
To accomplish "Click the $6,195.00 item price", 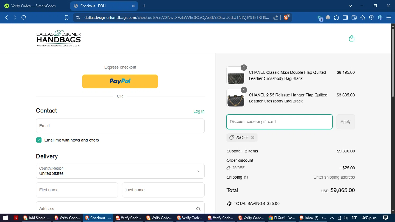I will [x=346, y=73].
